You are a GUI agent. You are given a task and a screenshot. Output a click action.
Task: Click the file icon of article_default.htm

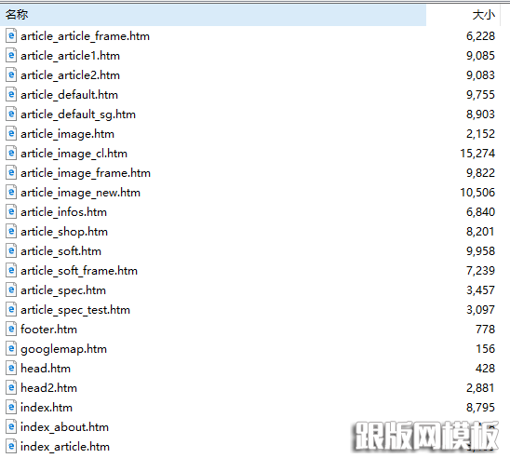point(11,94)
